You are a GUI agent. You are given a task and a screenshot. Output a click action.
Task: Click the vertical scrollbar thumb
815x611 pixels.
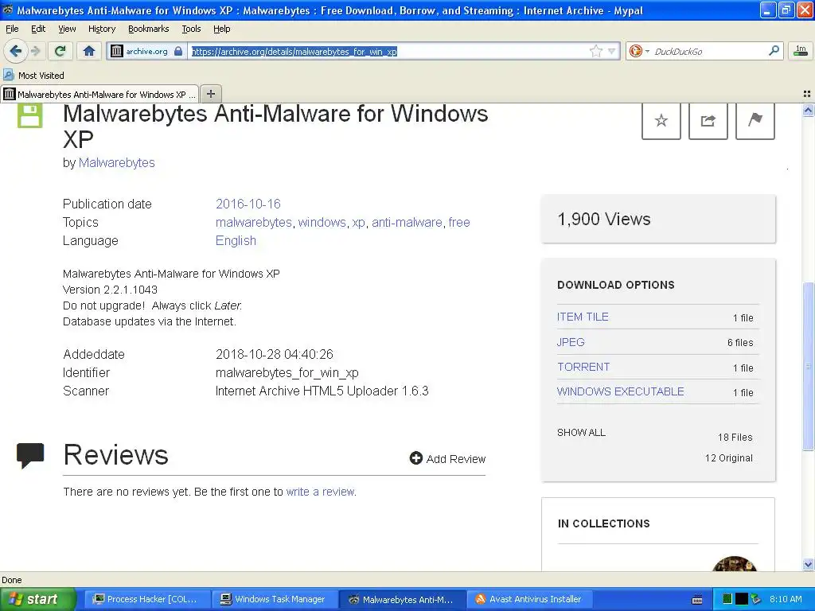tap(809, 366)
